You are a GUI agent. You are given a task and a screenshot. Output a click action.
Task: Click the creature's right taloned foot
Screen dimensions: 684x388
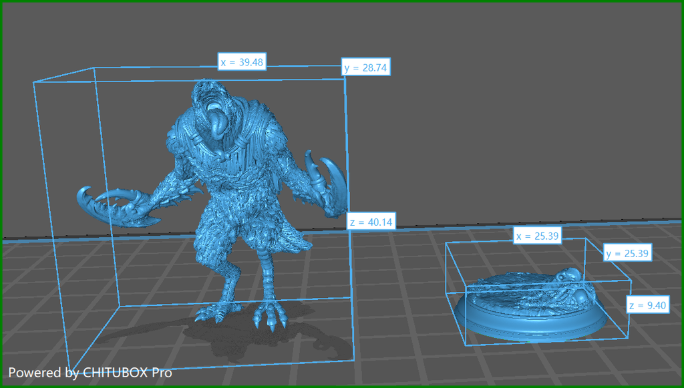tap(216, 307)
